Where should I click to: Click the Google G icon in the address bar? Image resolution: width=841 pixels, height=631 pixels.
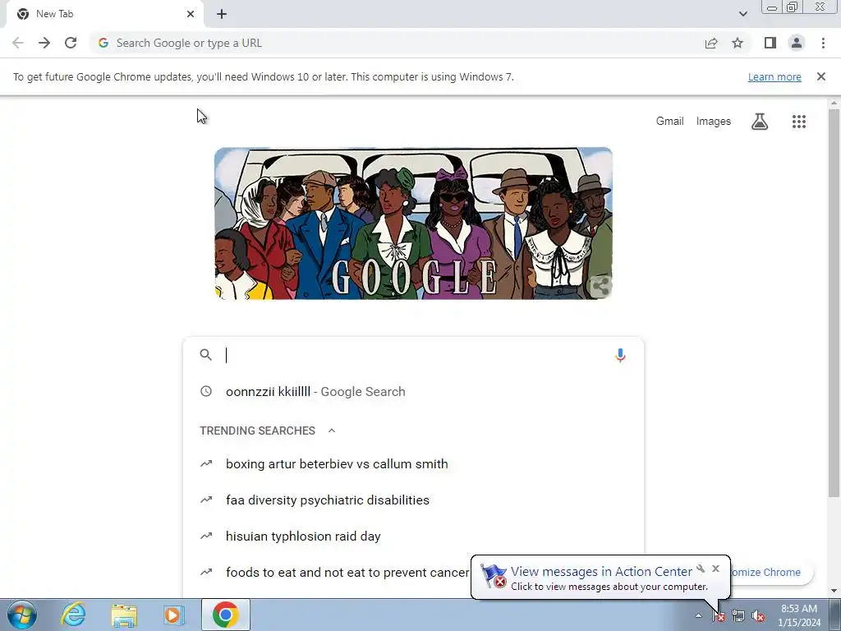103,43
